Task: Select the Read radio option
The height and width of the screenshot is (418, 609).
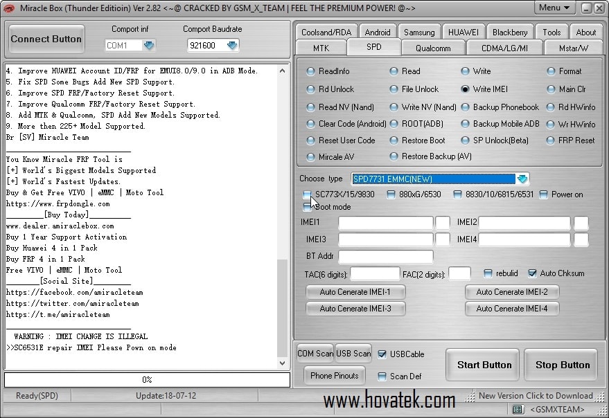Action: coord(394,71)
